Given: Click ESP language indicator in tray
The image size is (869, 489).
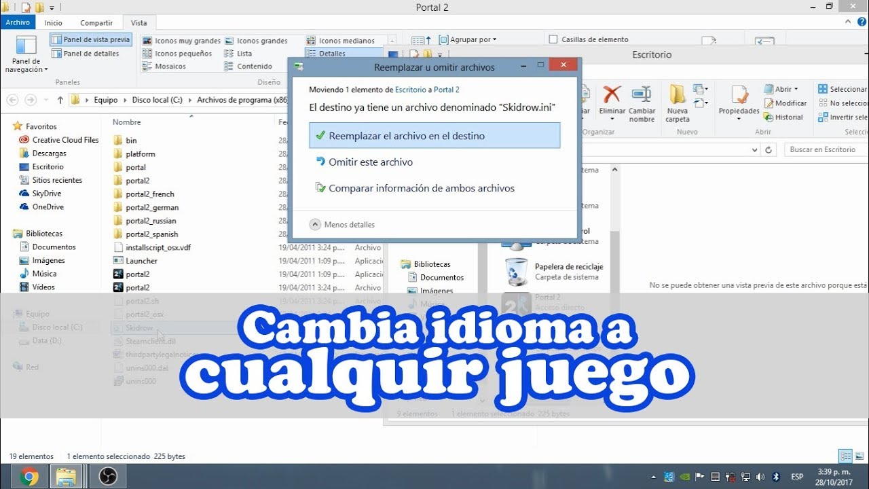Looking at the screenshot, I should 798,476.
